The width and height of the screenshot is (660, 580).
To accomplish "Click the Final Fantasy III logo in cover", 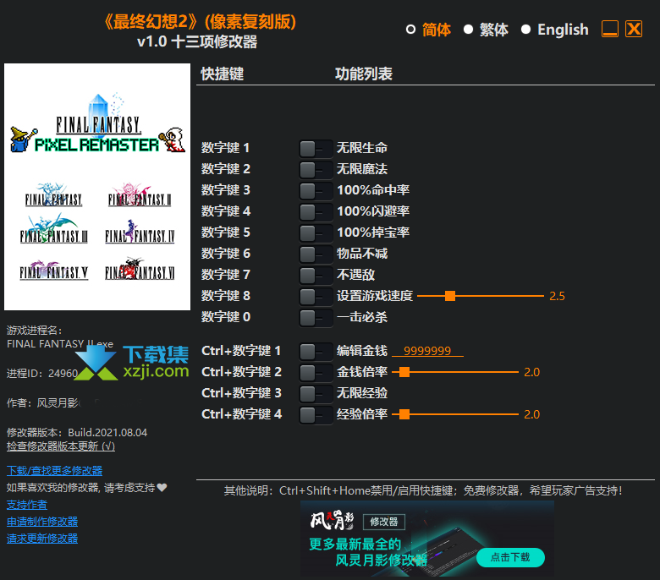I will (53, 231).
